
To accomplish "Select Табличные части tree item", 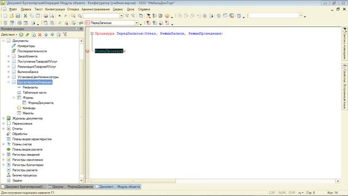I will 34,93.
